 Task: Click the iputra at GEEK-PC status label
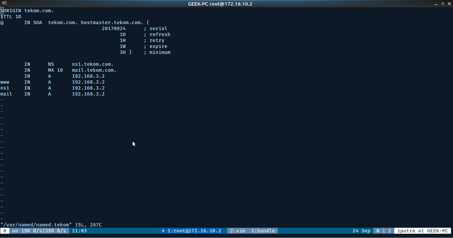point(423,231)
